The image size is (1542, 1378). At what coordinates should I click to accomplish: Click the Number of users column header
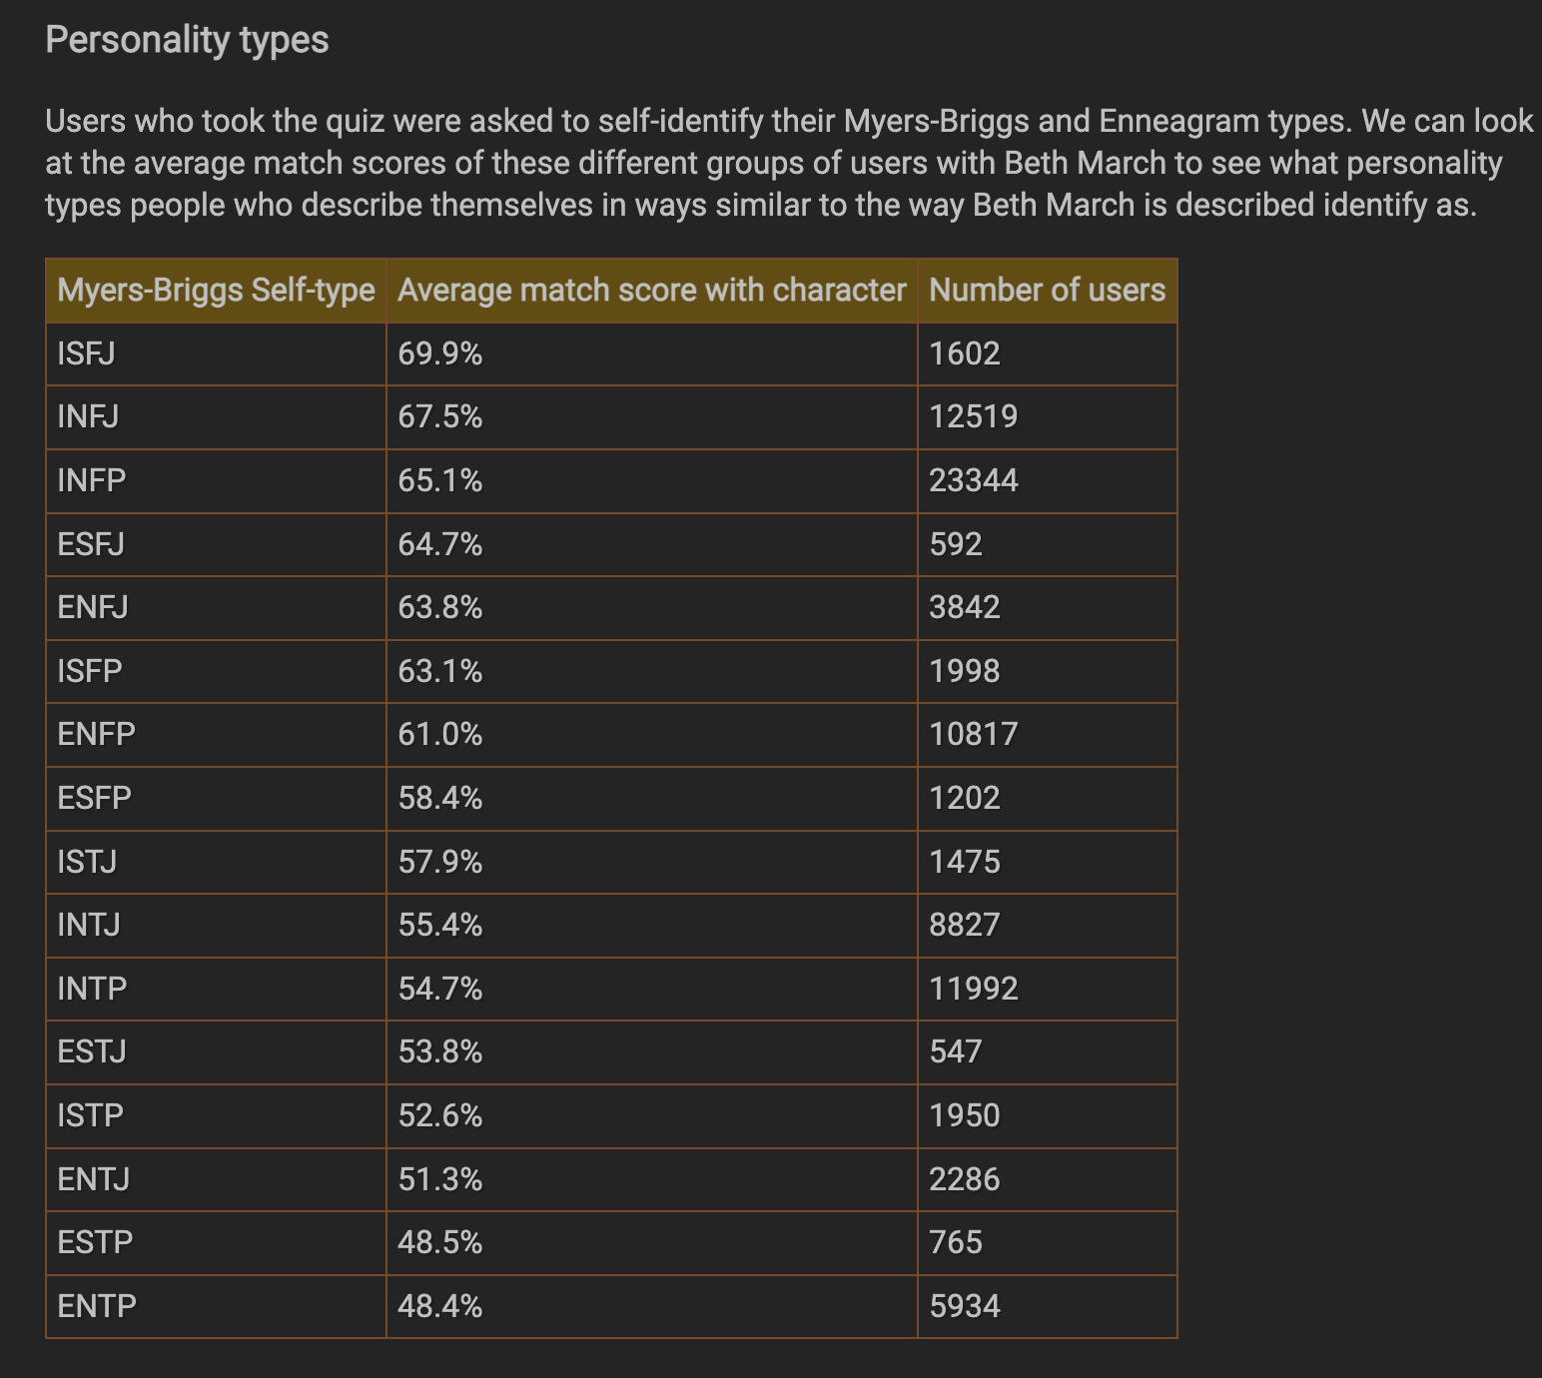[1047, 291]
